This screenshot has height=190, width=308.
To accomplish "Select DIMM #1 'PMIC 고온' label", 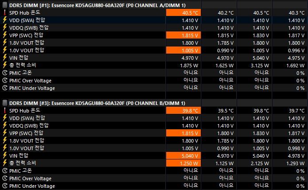I will click(20, 73).
